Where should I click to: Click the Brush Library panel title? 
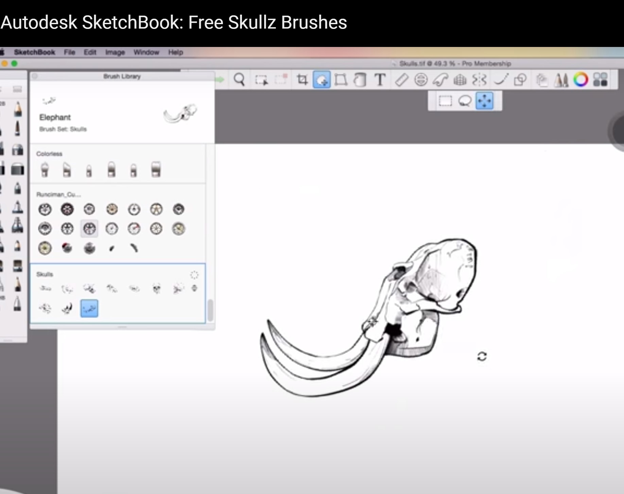122,77
